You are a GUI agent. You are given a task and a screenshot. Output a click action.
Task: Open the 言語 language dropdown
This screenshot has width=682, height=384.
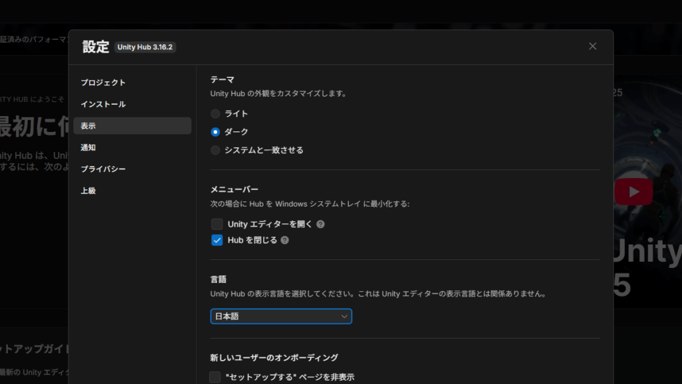click(280, 317)
